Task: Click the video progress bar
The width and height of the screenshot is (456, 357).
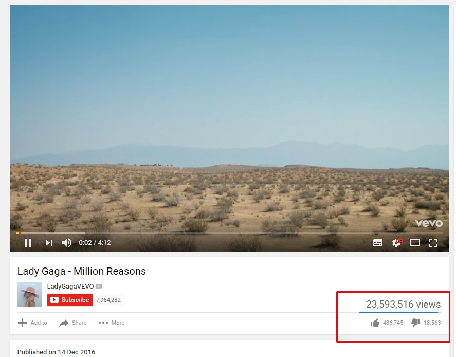Action: pos(229,233)
